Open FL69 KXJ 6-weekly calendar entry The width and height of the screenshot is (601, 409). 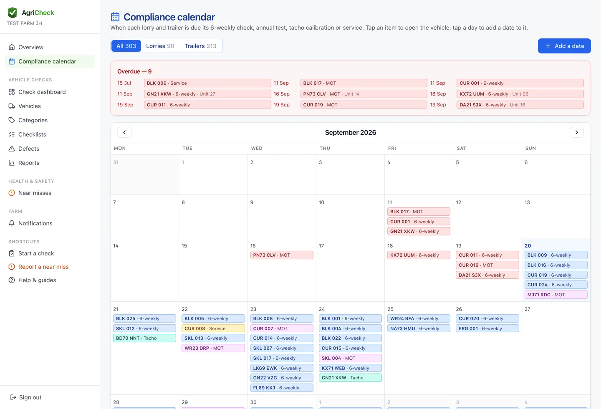pos(282,388)
